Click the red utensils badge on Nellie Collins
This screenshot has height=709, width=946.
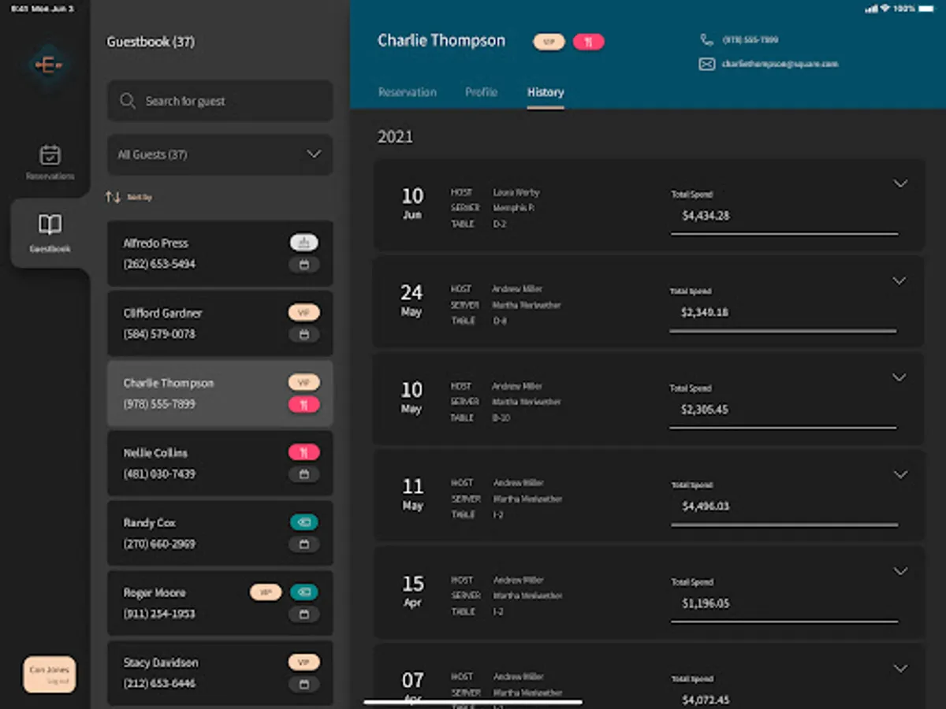pyautogui.click(x=304, y=452)
